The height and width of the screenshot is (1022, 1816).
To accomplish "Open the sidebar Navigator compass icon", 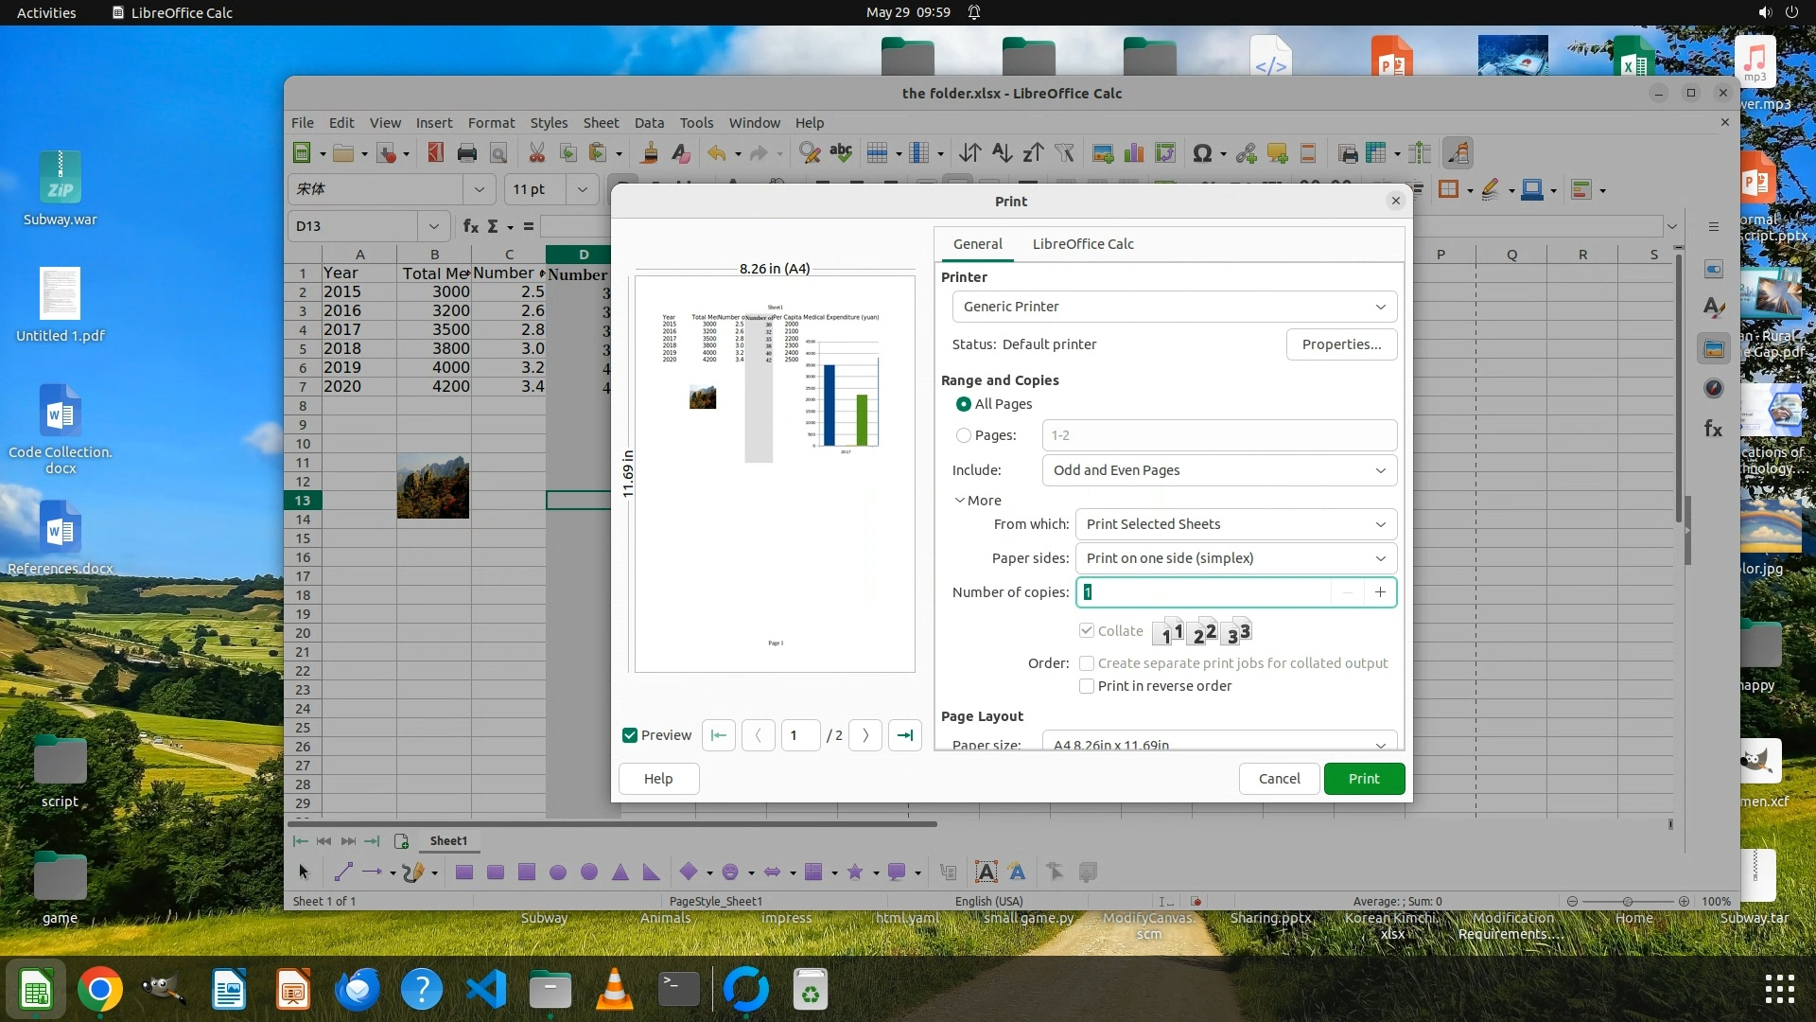I will [1713, 388].
